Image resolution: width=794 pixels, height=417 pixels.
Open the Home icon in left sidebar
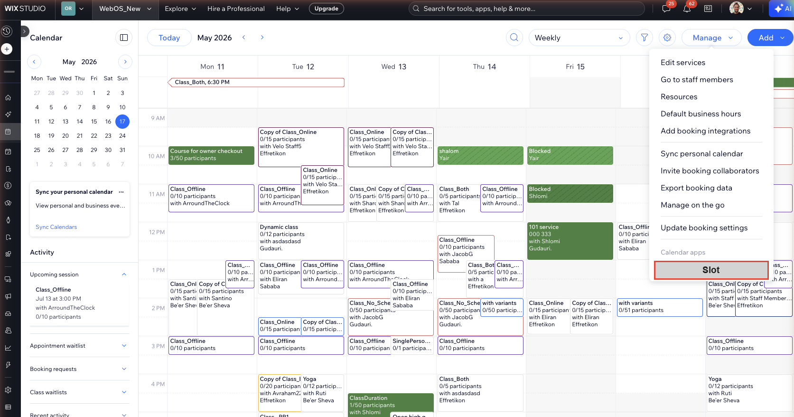(x=8, y=97)
